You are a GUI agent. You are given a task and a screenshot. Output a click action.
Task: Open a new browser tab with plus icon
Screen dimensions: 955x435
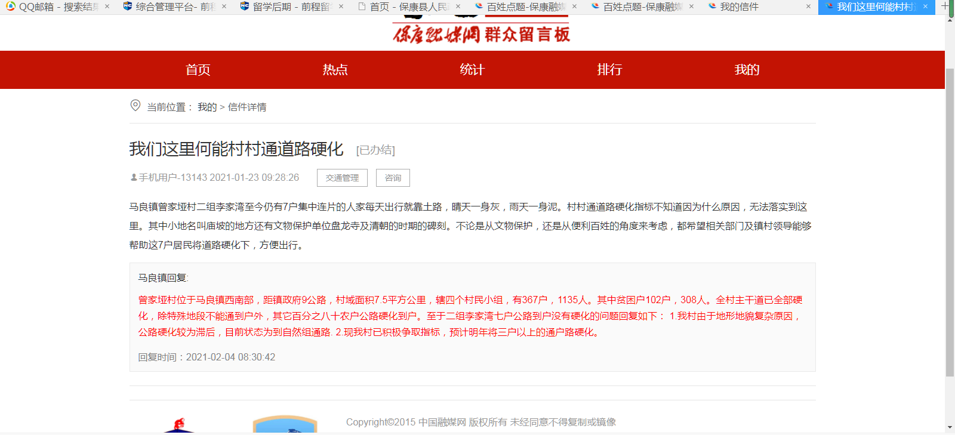945,7
